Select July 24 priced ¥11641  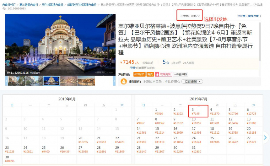(x=199, y=140)
